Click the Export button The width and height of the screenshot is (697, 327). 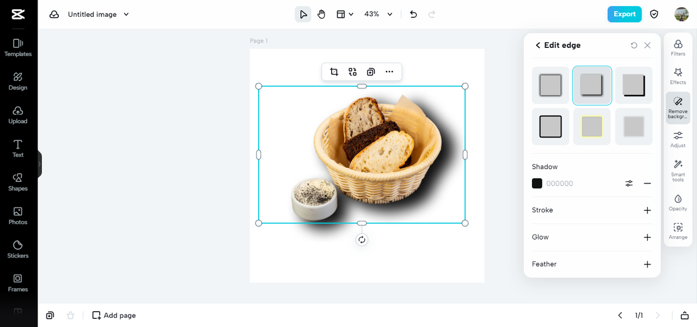625,14
